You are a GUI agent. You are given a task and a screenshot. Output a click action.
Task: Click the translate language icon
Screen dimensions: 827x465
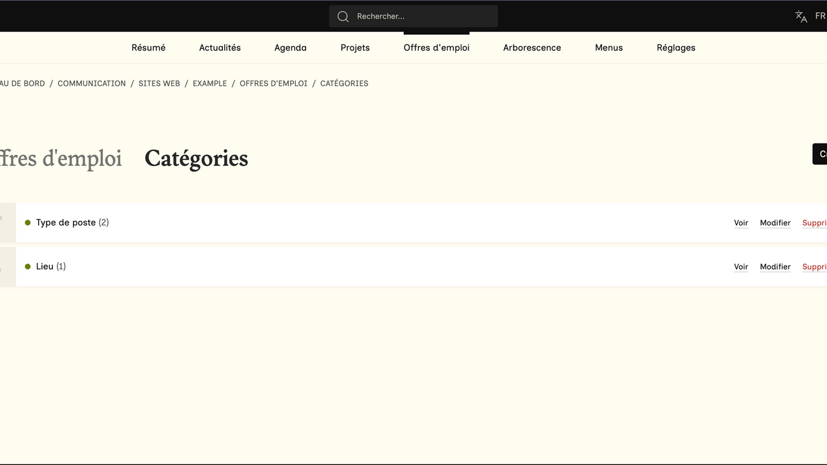click(801, 17)
